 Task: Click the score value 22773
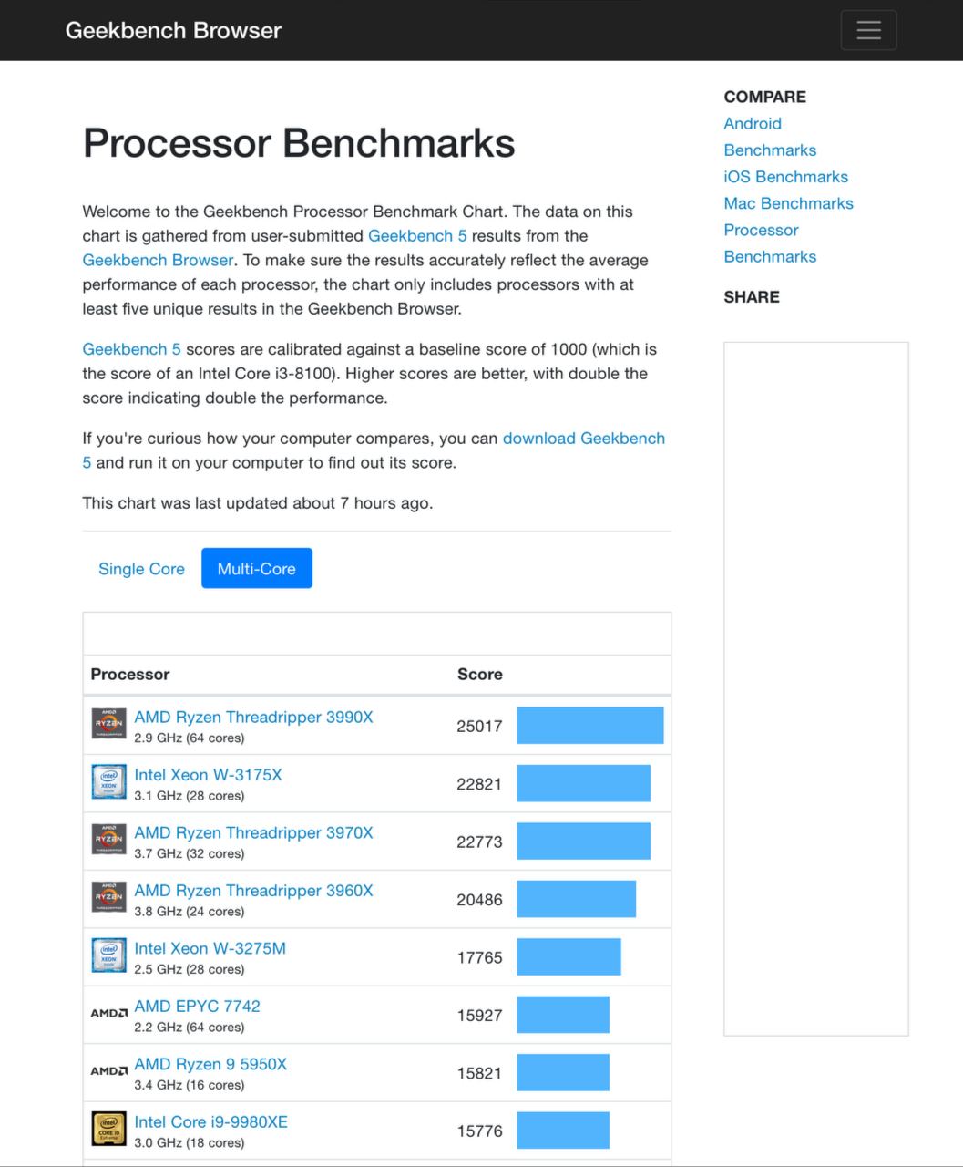coord(479,842)
